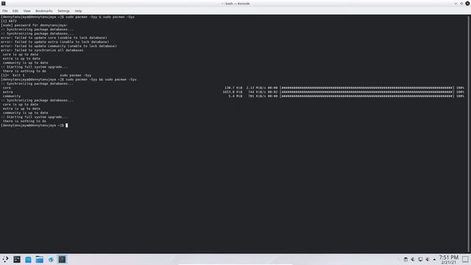Screen dimensions: 471x265
Task: Open the clock showing 7:51 PM
Action: click(x=448, y=260)
